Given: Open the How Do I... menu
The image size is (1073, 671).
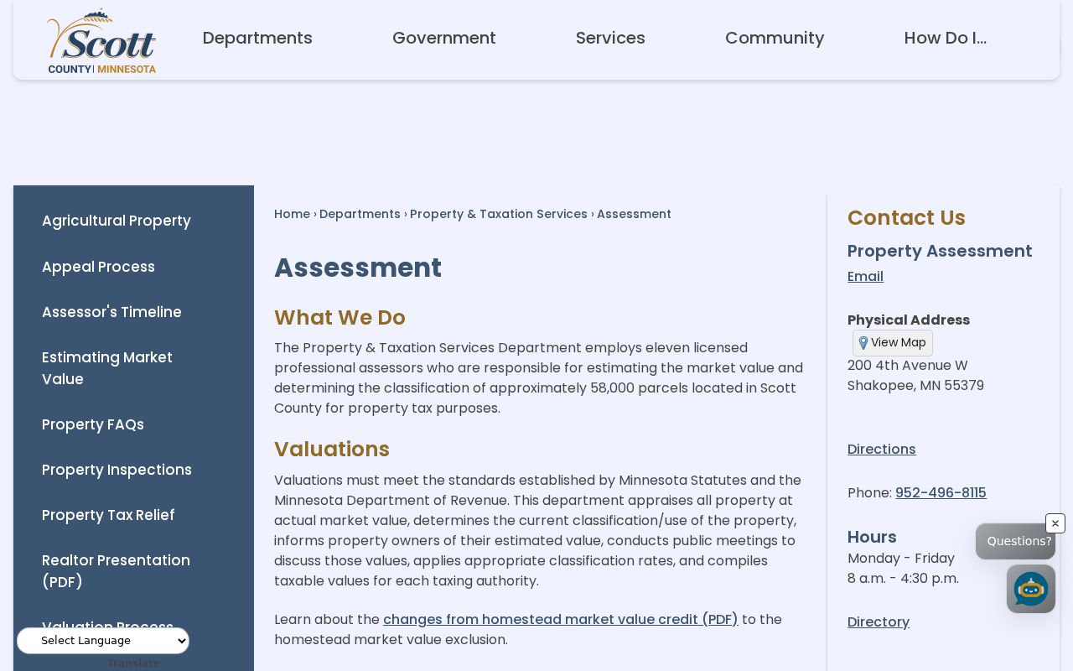Looking at the screenshot, I should pyautogui.click(x=946, y=38).
